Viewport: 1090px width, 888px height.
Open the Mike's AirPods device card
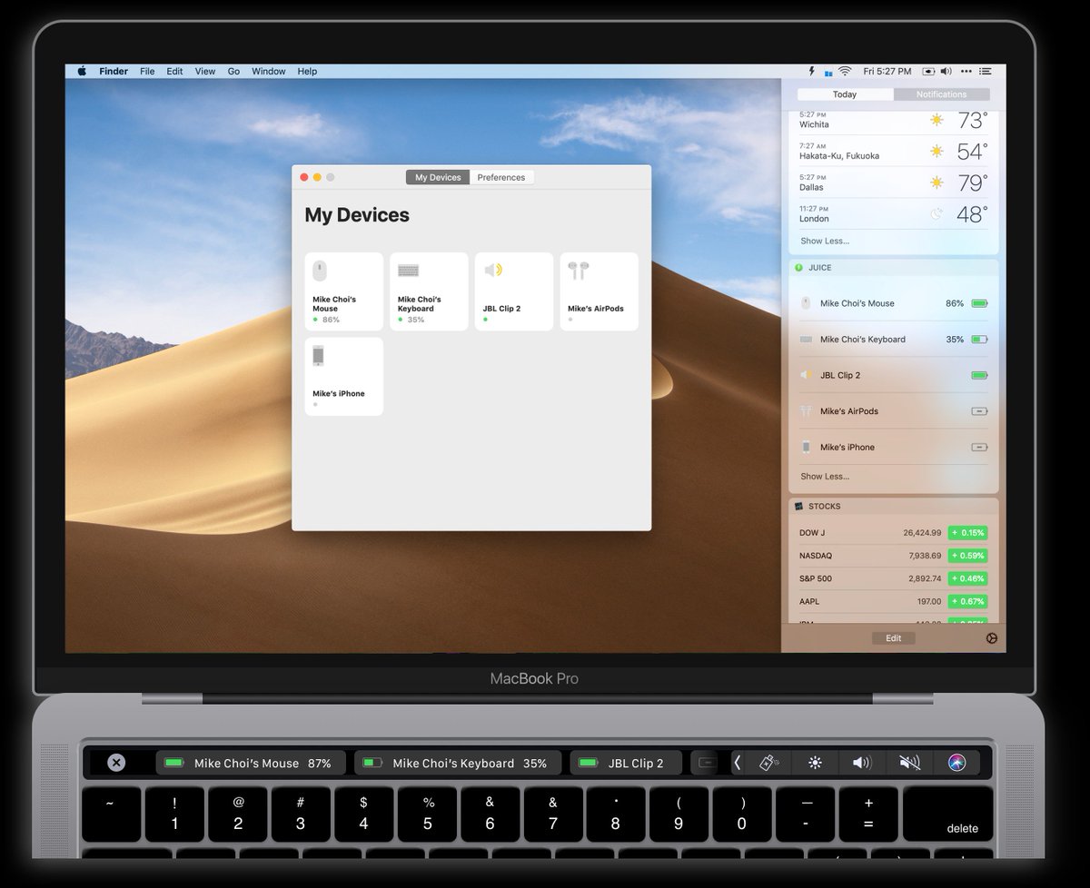click(x=599, y=291)
